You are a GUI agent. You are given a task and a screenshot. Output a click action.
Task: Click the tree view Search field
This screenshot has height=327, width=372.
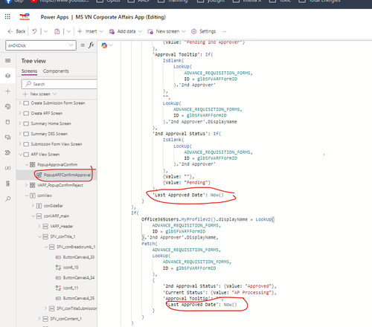[x=59, y=84]
